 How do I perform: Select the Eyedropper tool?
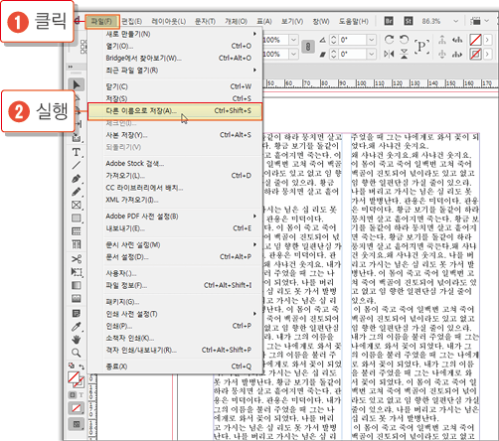coord(77,327)
